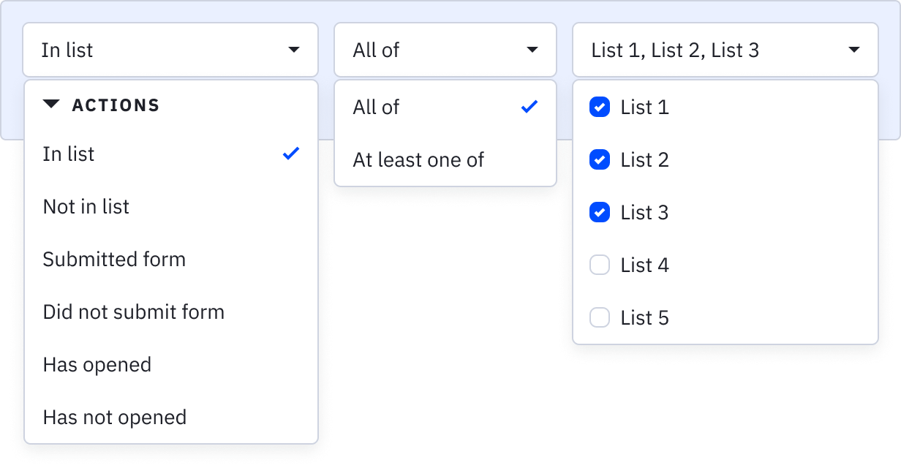This screenshot has width=901, height=468.
Task: Click the checkmark next to 'In list'
Action: point(291,154)
